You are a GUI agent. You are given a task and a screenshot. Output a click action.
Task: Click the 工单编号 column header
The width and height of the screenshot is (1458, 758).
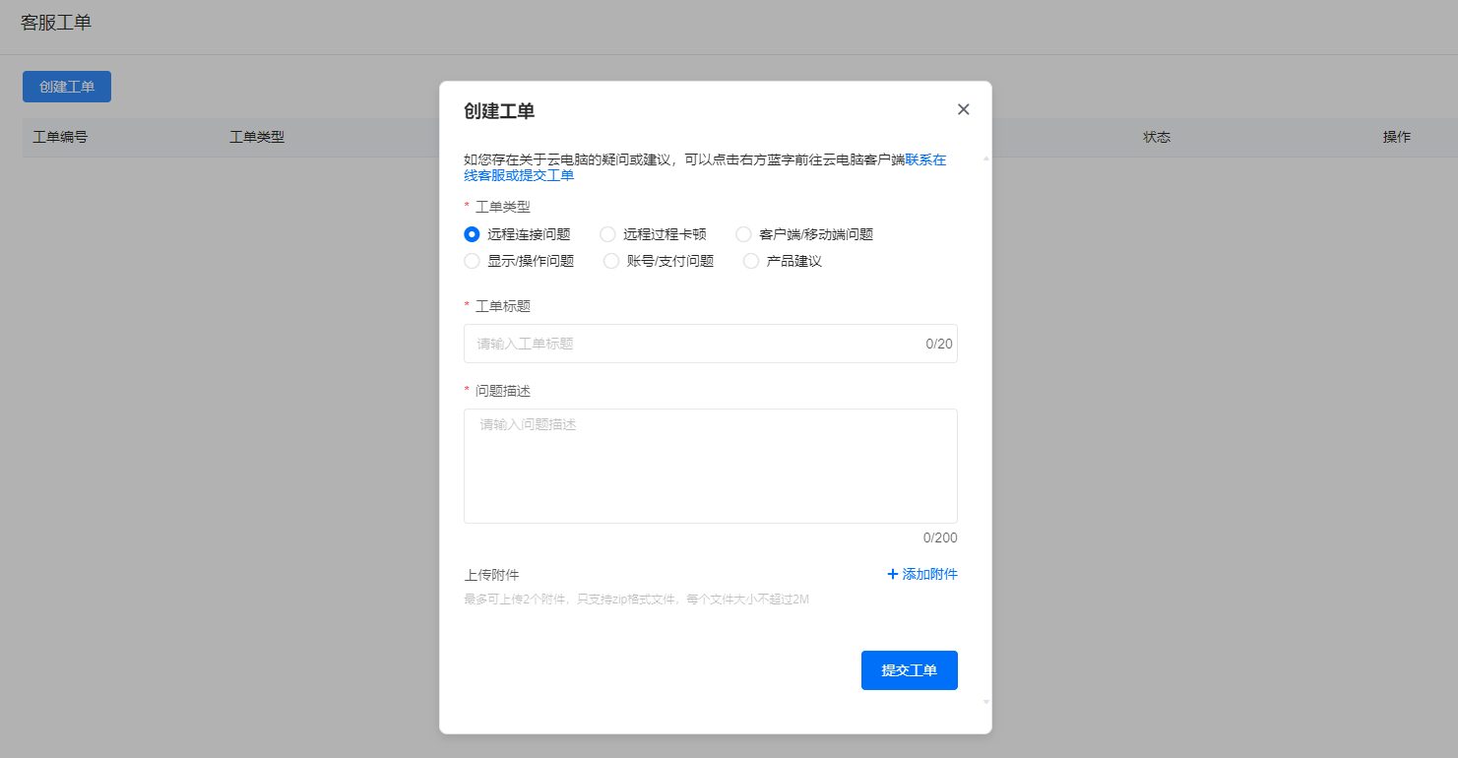[x=60, y=137]
